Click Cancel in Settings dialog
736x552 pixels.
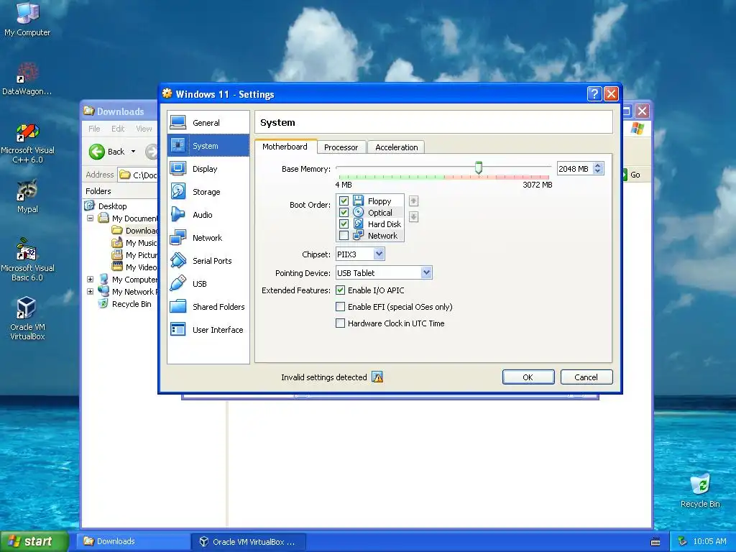(x=586, y=377)
